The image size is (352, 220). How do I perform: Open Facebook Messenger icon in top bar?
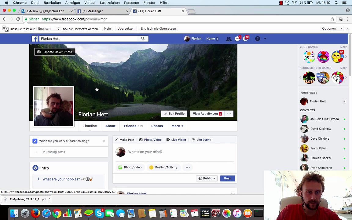237,39
